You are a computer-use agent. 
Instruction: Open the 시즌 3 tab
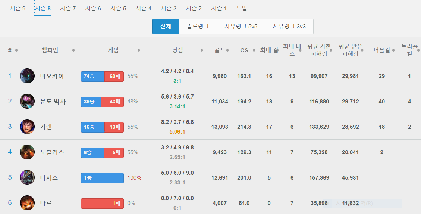pos(169,8)
